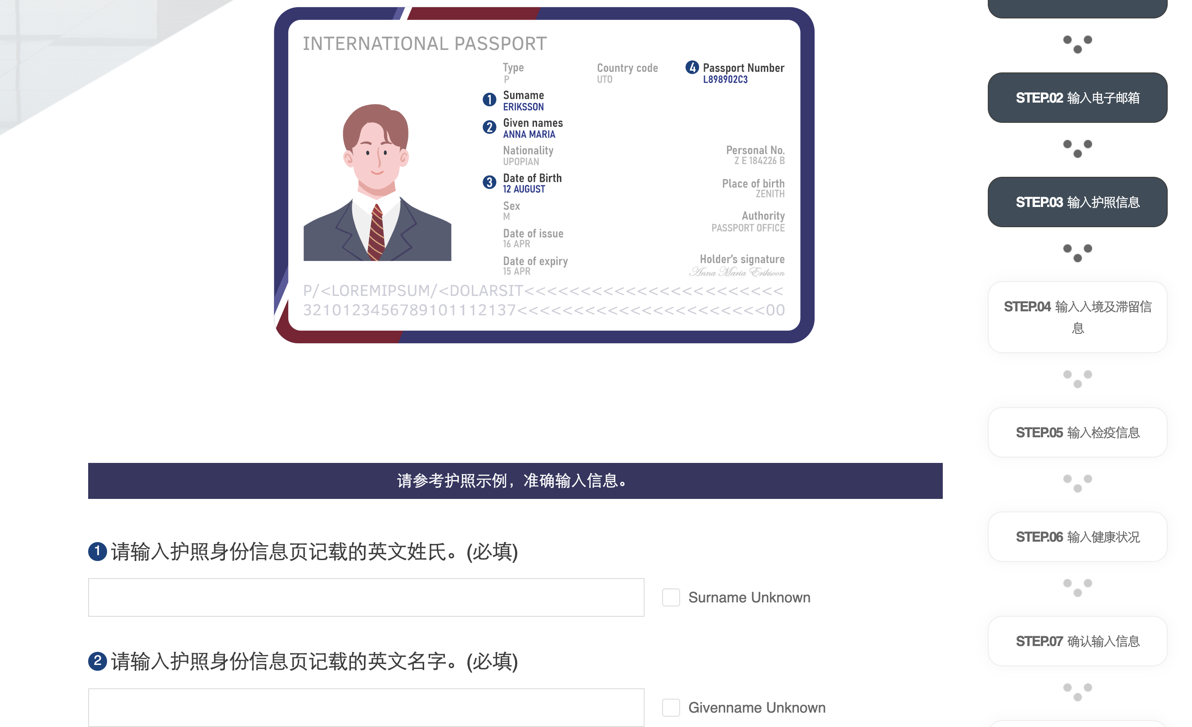The image size is (1192, 727).
Task: Click the dark banner about passport example
Action: 515,481
